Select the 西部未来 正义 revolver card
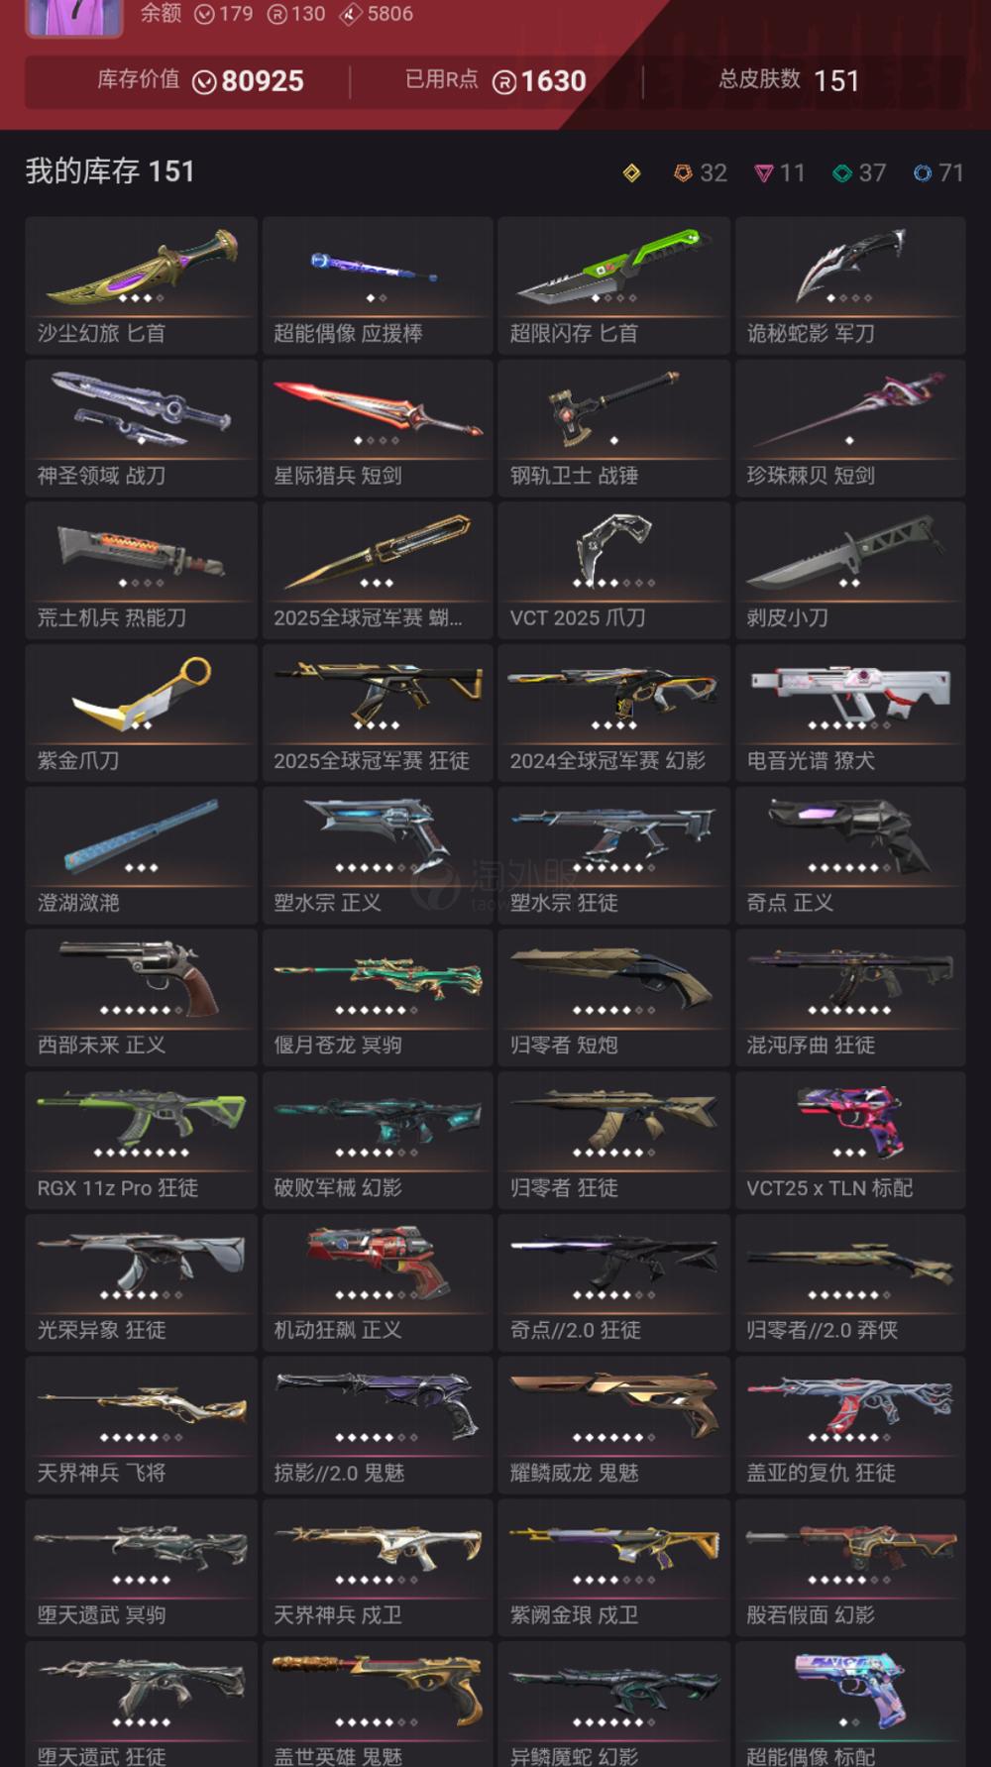The height and width of the screenshot is (1767, 991). (141, 997)
